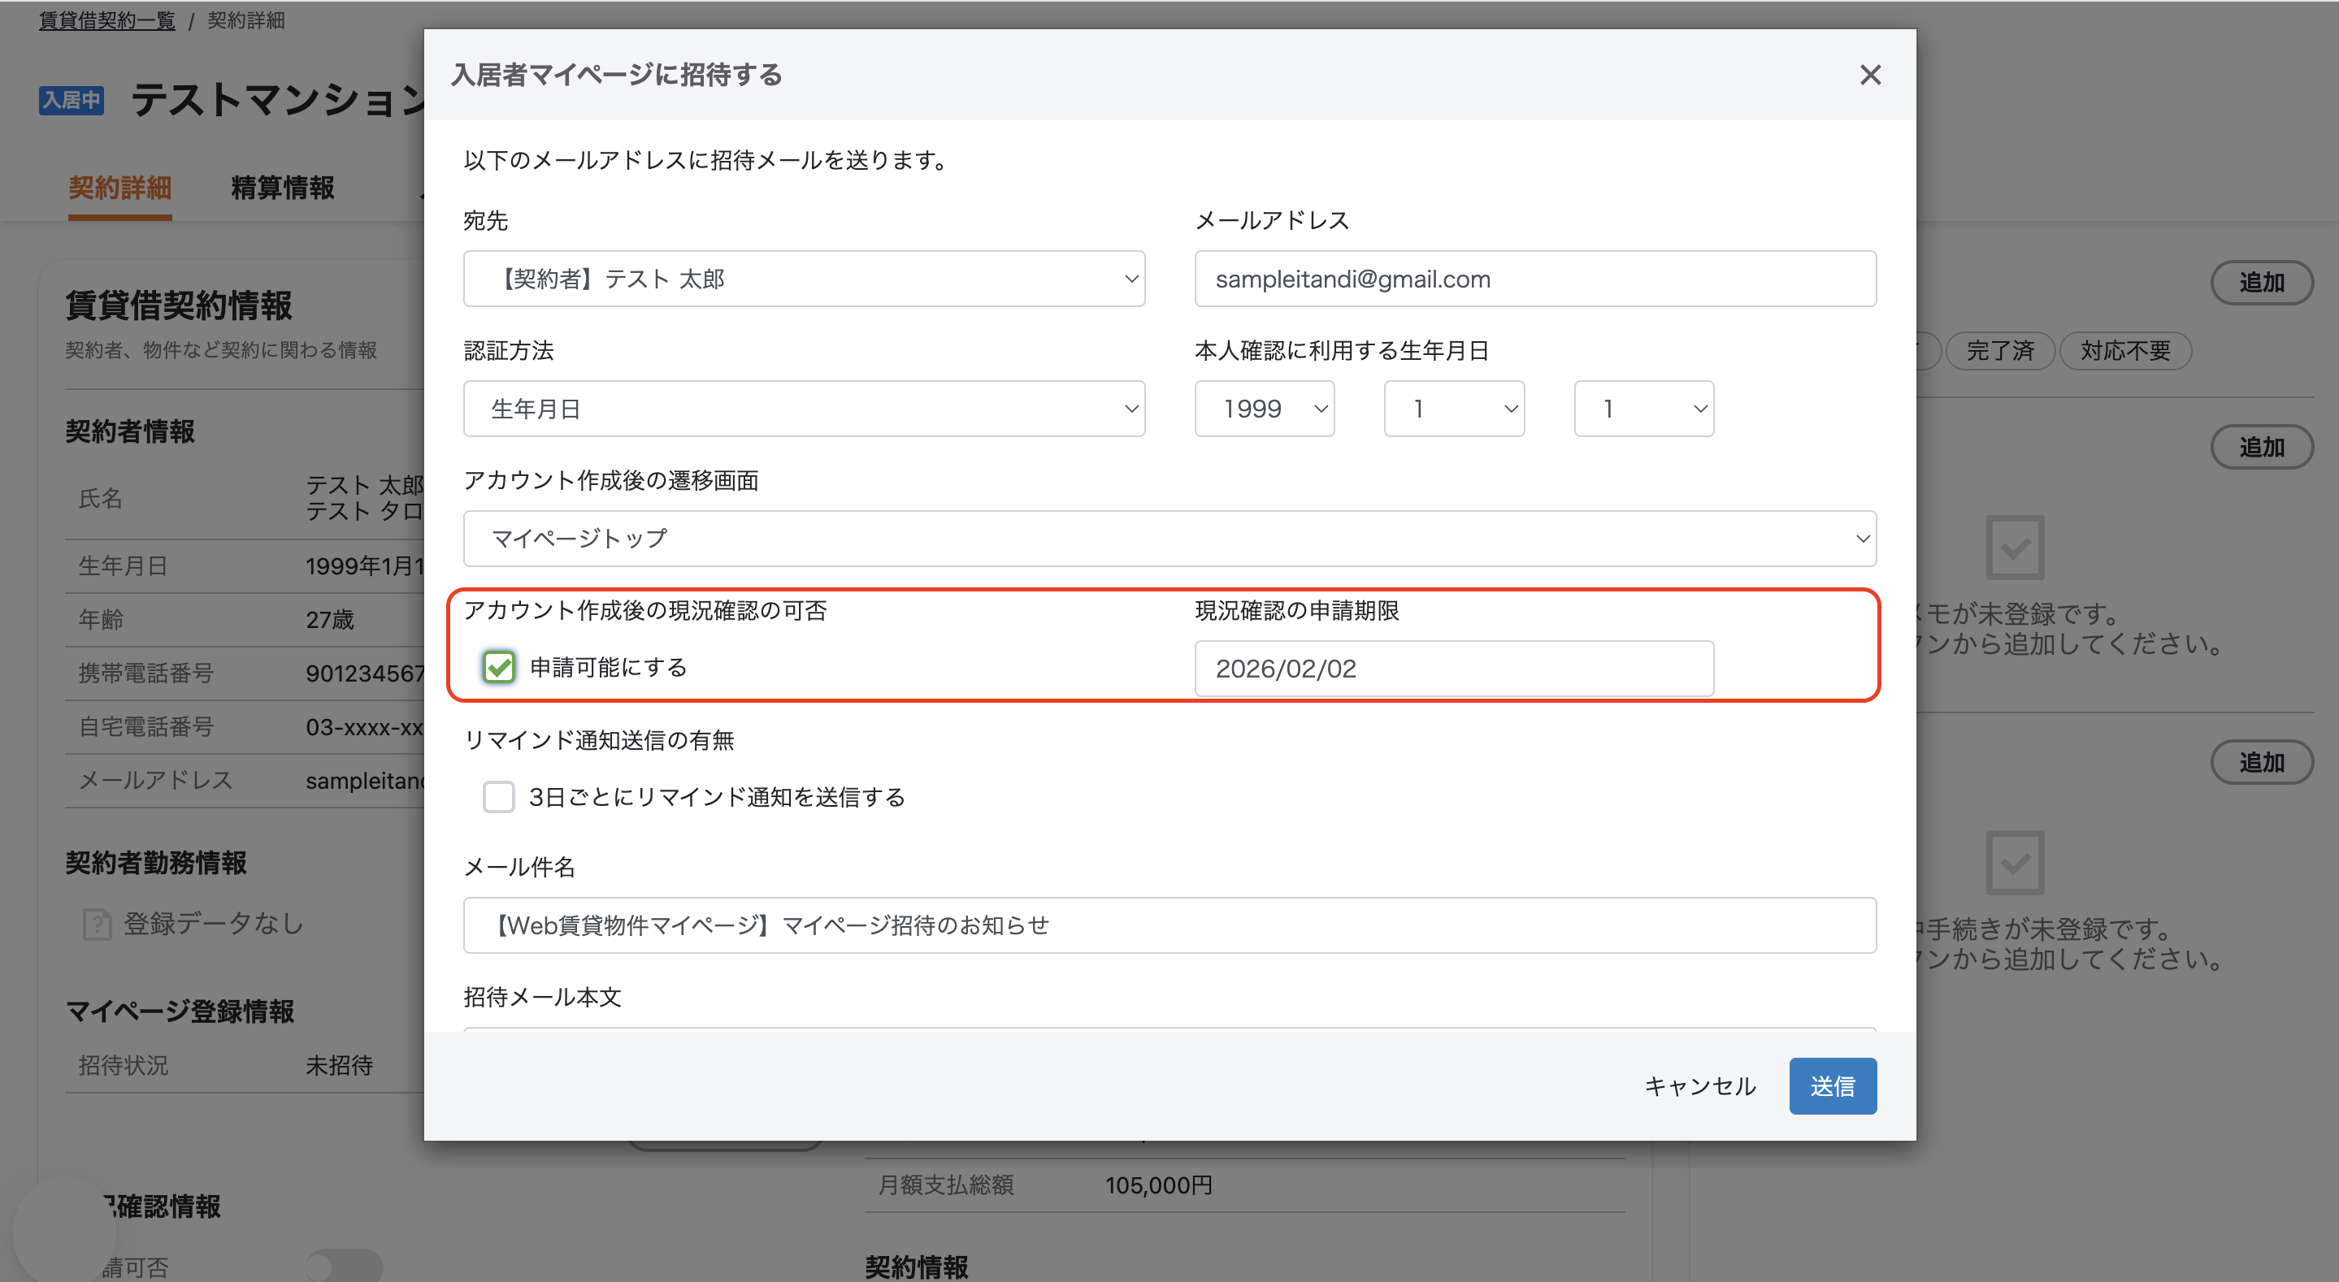Expand the アカウント作成後の遷移画面 dropdown
Screen dimensions: 2339x1282
[x=1169, y=539]
